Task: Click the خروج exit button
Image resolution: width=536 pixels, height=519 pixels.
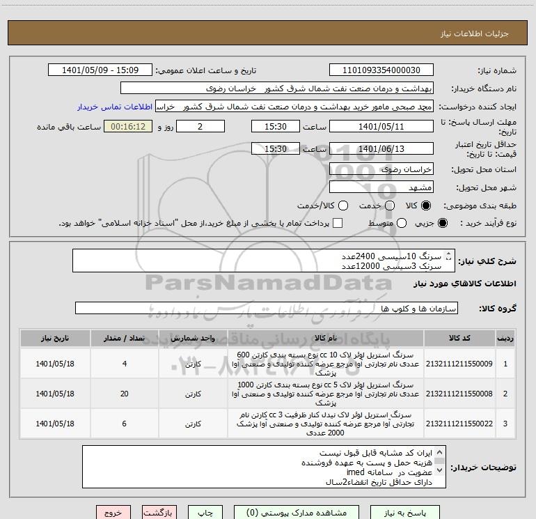Action: (x=113, y=513)
